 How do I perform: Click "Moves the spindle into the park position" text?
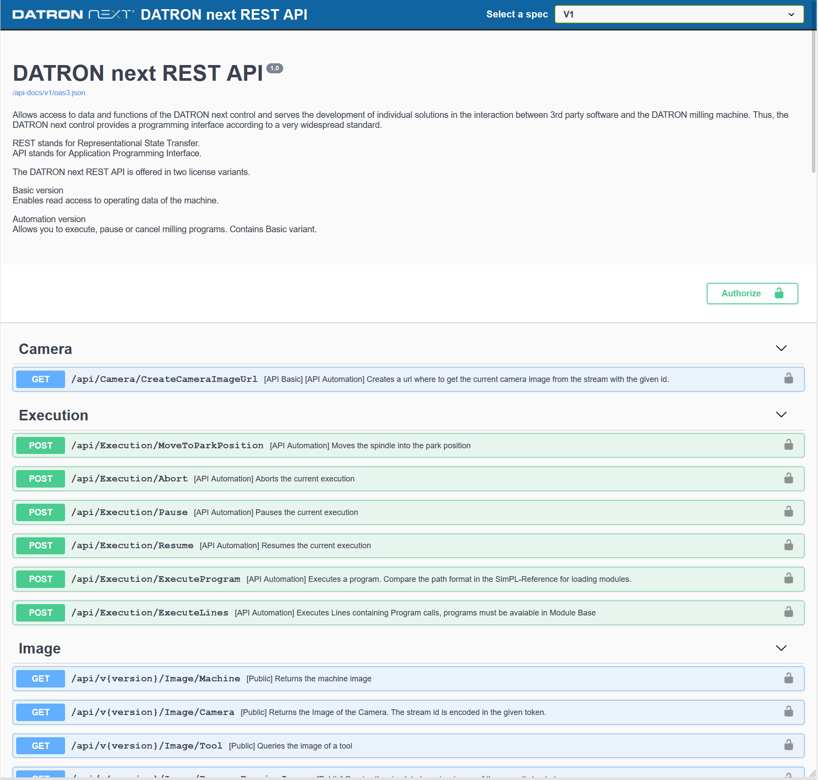pos(401,446)
